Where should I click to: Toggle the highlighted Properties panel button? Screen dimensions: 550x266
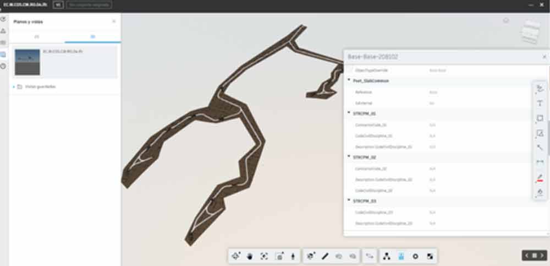(401, 256)
